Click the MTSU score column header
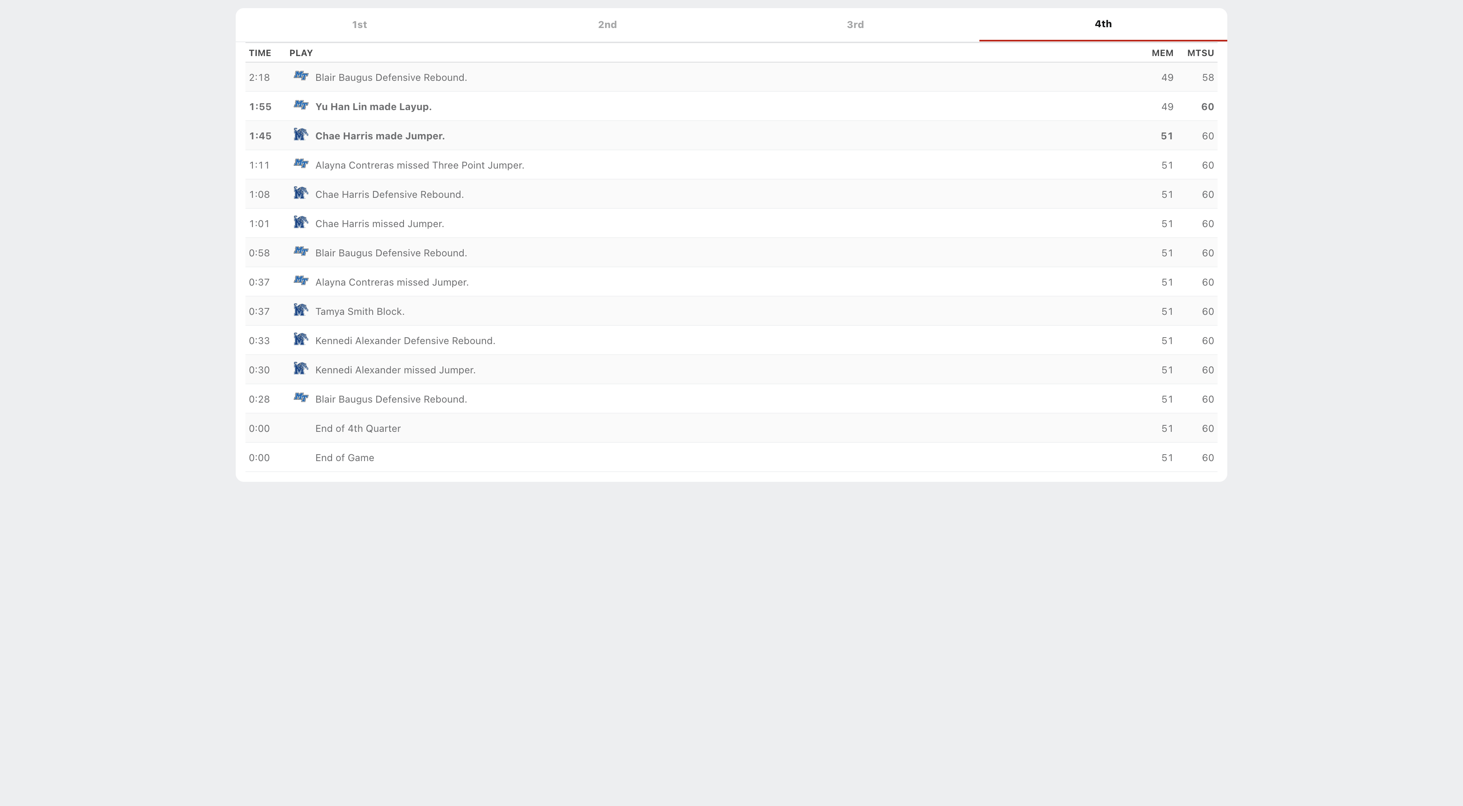 pos(1200,53)
